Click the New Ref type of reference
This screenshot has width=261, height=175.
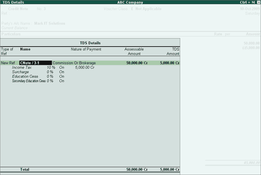pyautogui.click(x=8, y=63)
